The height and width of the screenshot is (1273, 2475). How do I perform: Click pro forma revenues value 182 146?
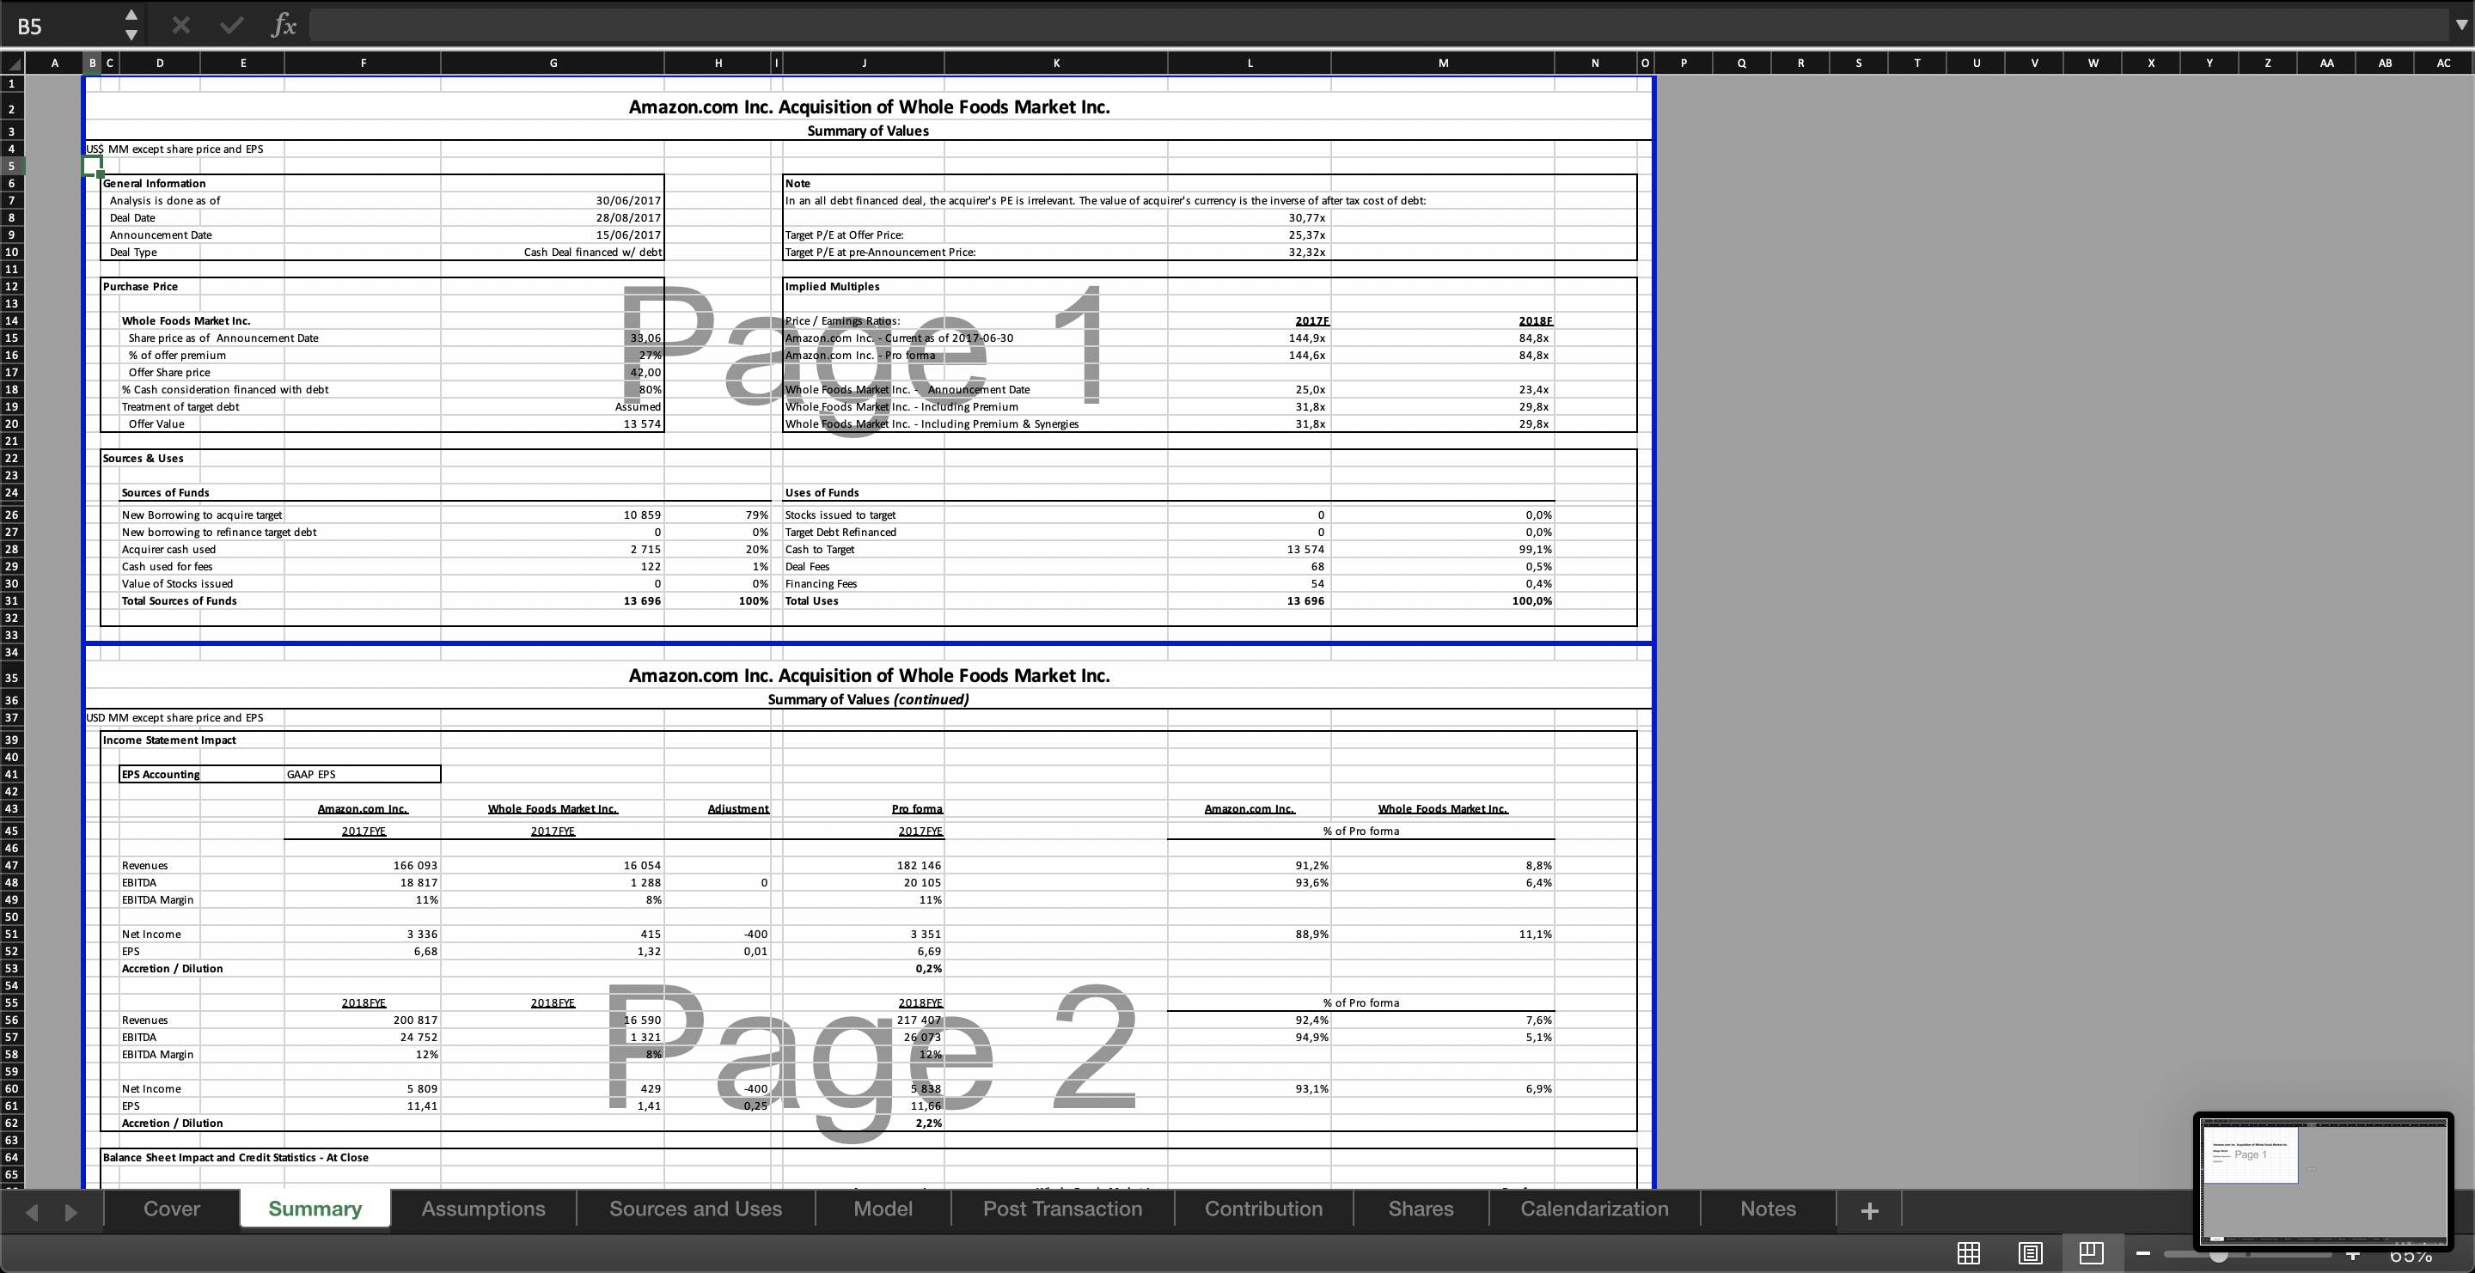click(x=864, y=866)
